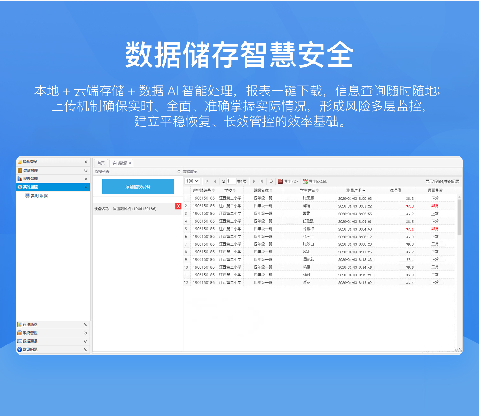479x416 pixels.
Task: Export table via 导出PDF button
Action: 288,181
